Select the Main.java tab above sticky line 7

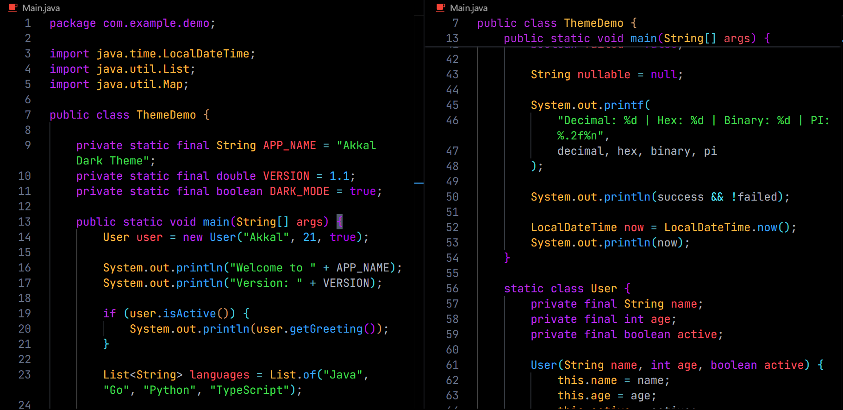point(462,8)
